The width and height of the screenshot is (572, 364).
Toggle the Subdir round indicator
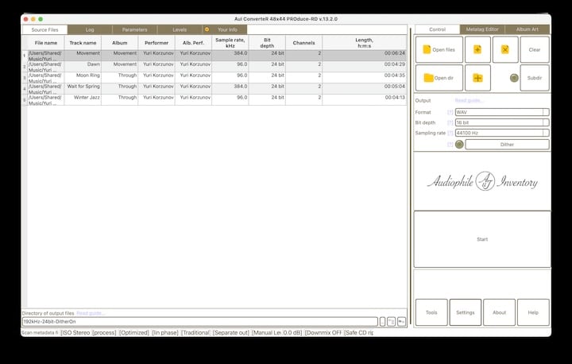point(514,78)
